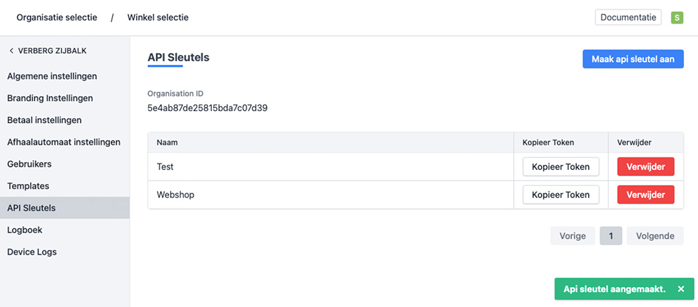
Task: View the Logboek page
Action: 26,230
